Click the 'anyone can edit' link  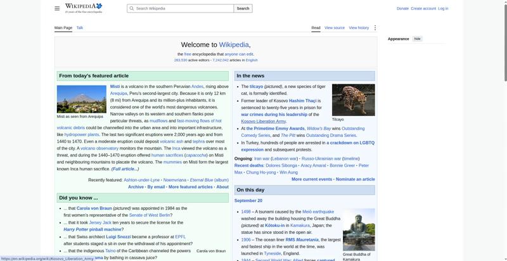239,54
